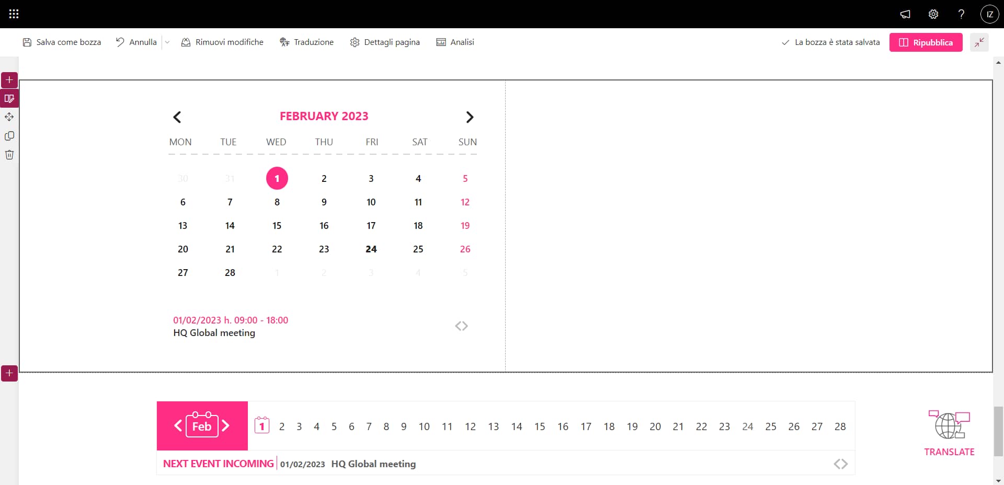Click the help question mark icon
1004x485 pixels.
[961, 14]
